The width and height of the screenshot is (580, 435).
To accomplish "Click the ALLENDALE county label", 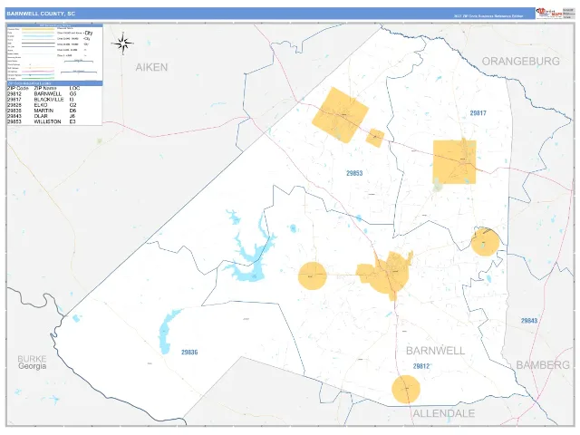I will (444, 413).
